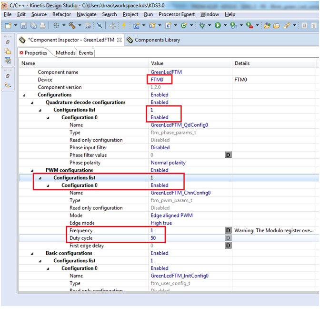Click the New file toolbar icon
The image size is (320, 309).
[x=8, y=25]
